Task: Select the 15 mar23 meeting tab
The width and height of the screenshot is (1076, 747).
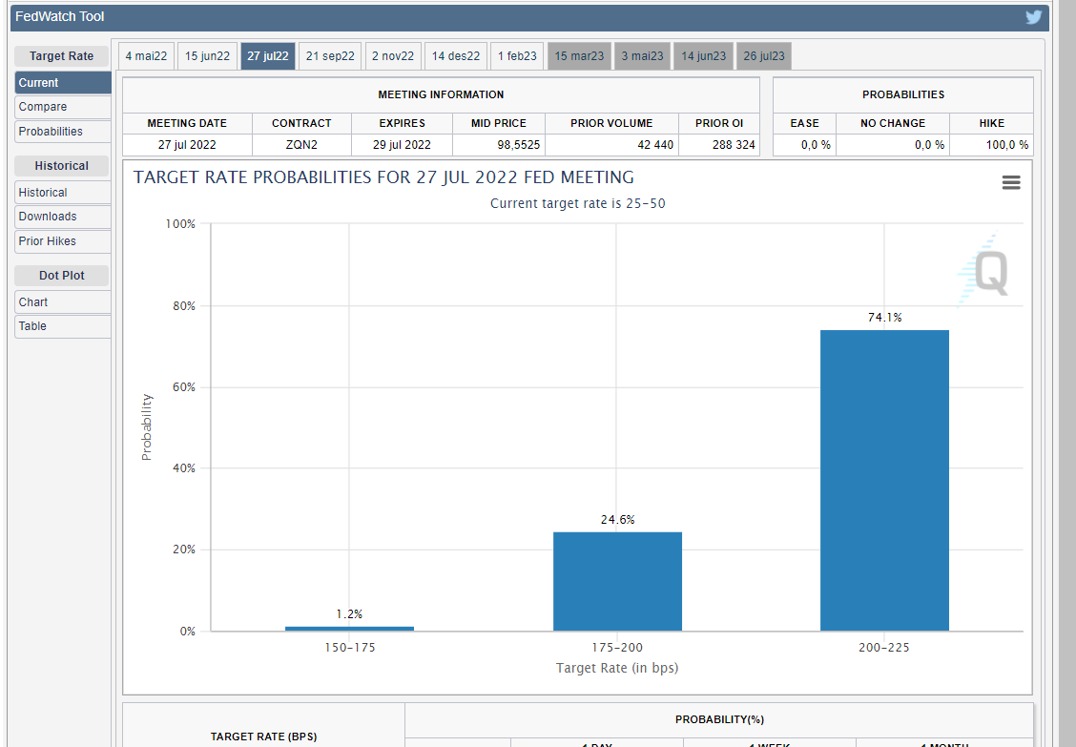Action: pos(579,56)
